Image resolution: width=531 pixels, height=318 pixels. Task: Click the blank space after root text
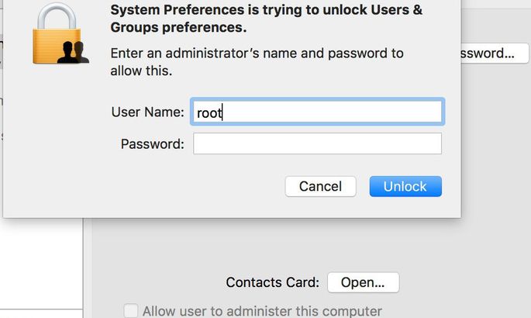click(x=332, y=112)
